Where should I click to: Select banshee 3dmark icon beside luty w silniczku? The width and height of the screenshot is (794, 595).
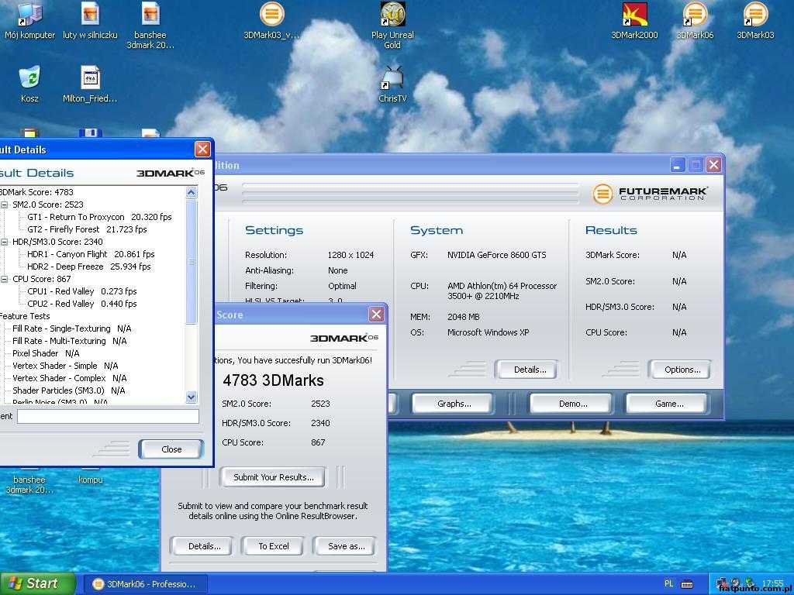150,26
